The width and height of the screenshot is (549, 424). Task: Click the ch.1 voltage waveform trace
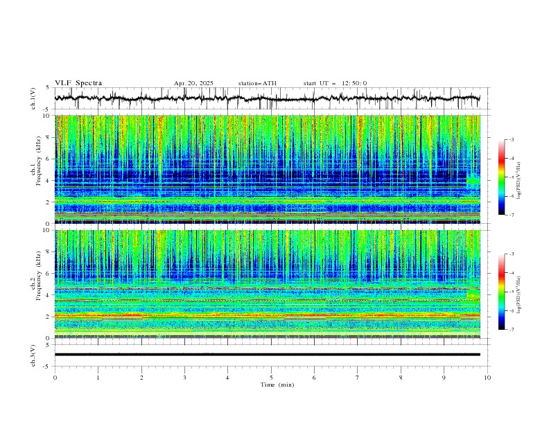point(267,98)
